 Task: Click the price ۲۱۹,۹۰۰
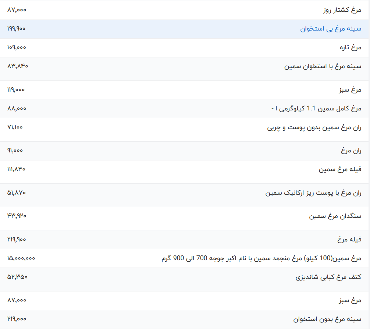coord(17,239)
